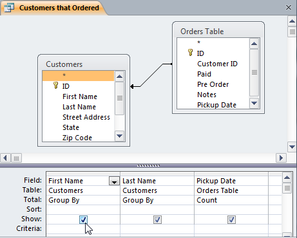This screenshot has width=297, height=238.
Task: Click the pane splitter grip handle
Action: [148, 165]
